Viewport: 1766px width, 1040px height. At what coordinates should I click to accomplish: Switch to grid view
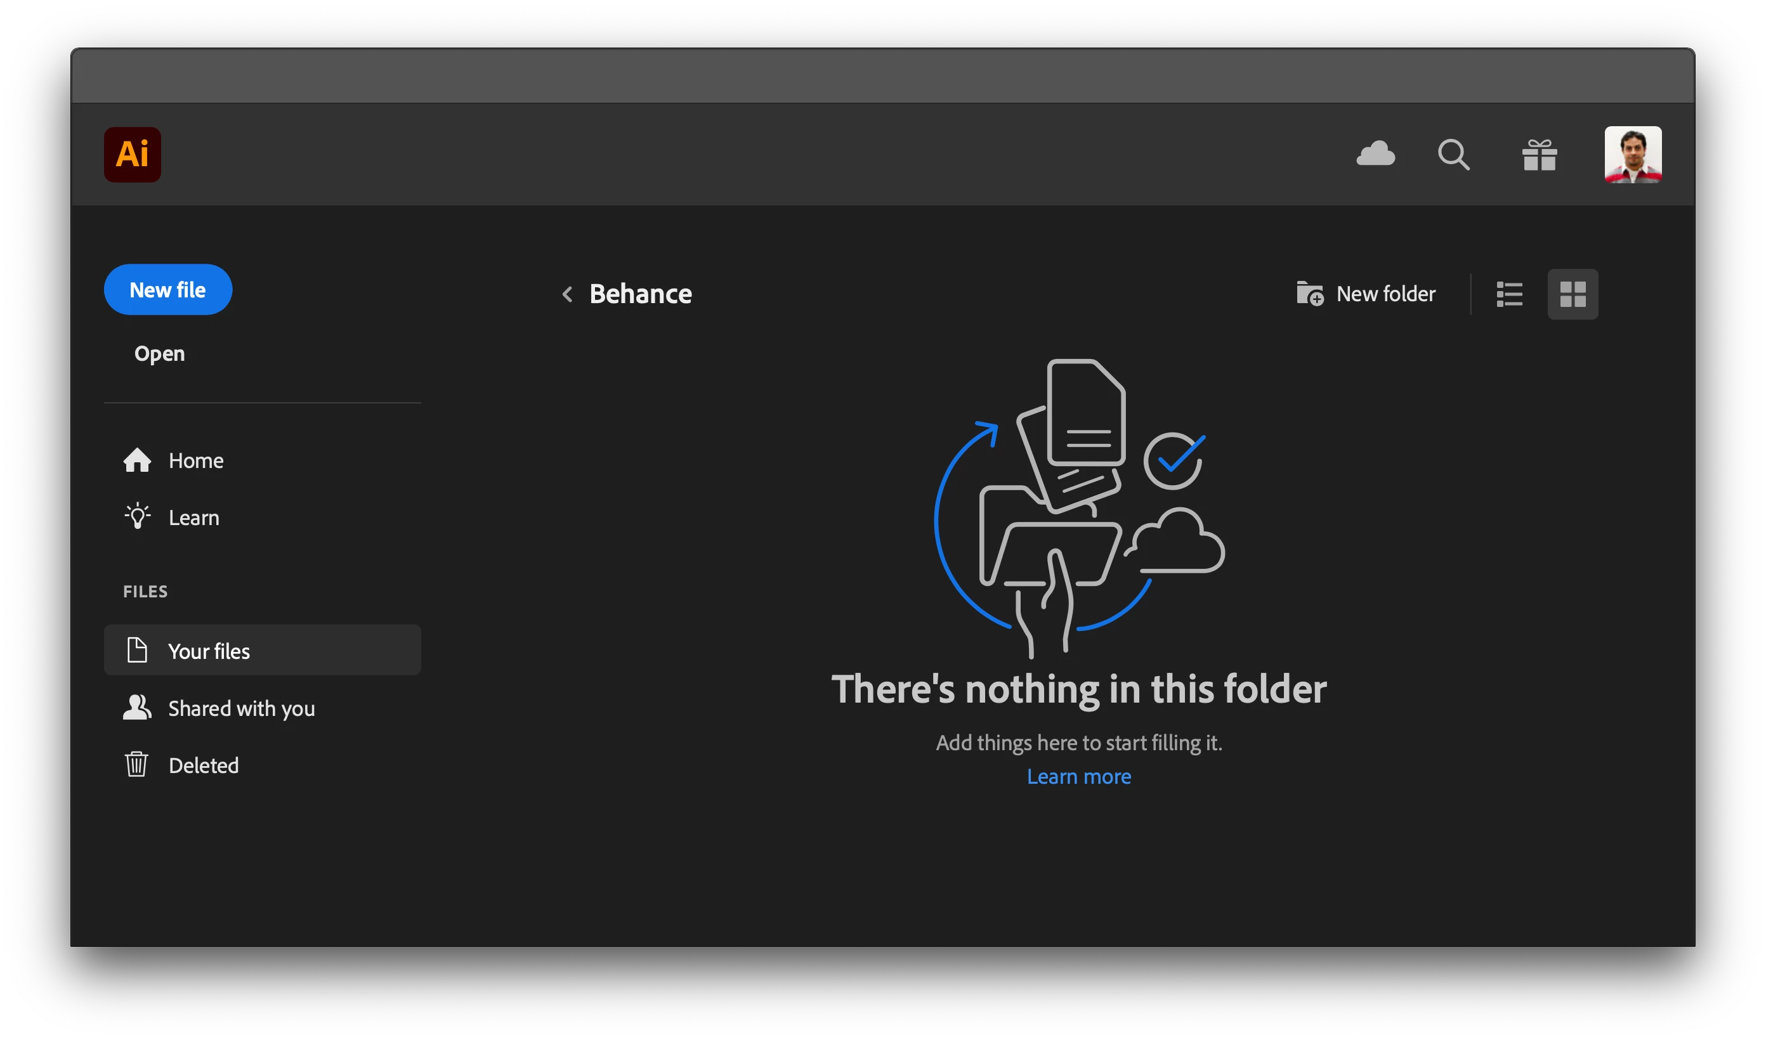pyautogui.click(x=1572, y=294)
